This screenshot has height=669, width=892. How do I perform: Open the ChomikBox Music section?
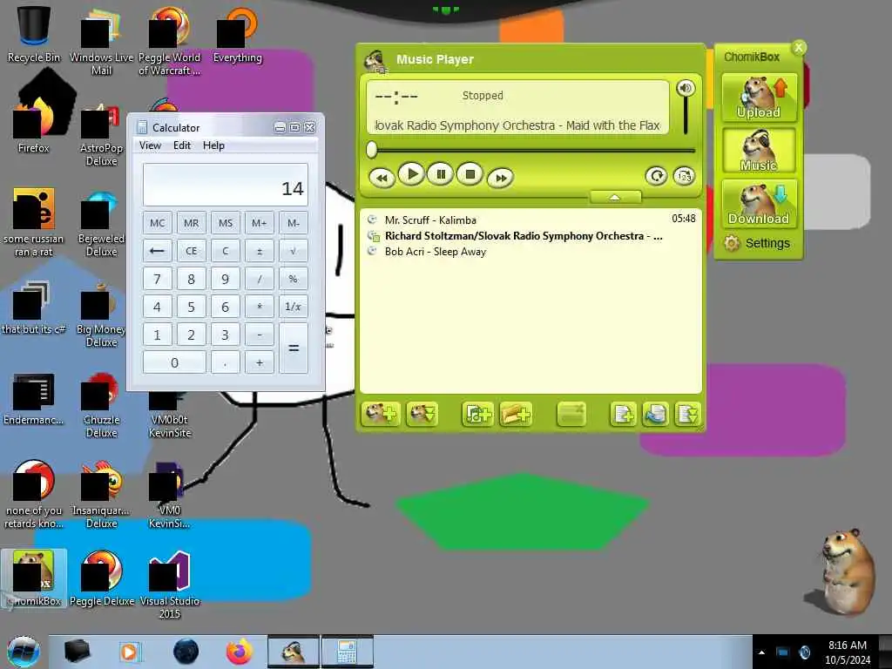click(x=759, y=150)
